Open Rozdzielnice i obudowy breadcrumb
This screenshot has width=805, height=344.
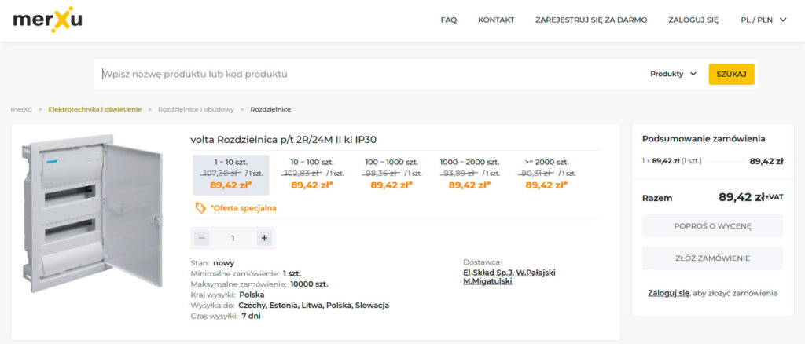[x=196, y=109]
